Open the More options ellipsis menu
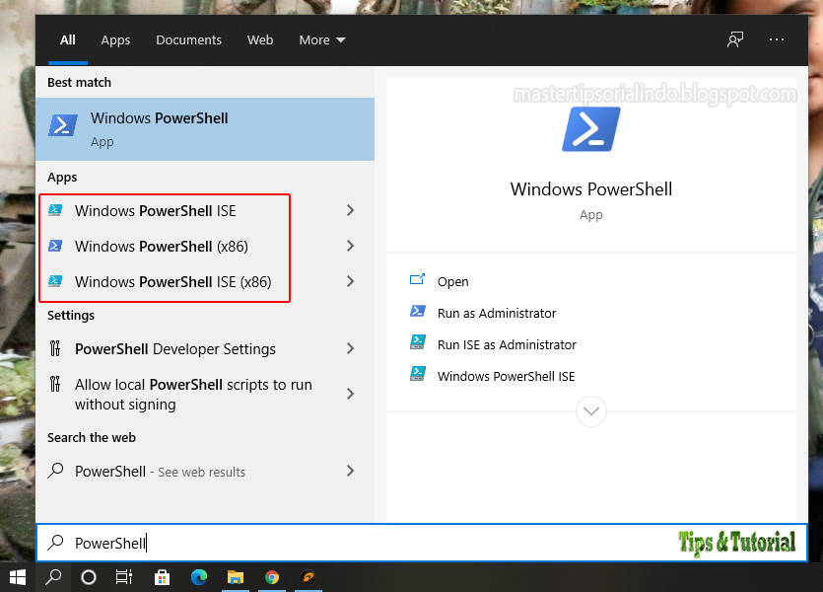The image size is (823, 592). click(777, 39)
